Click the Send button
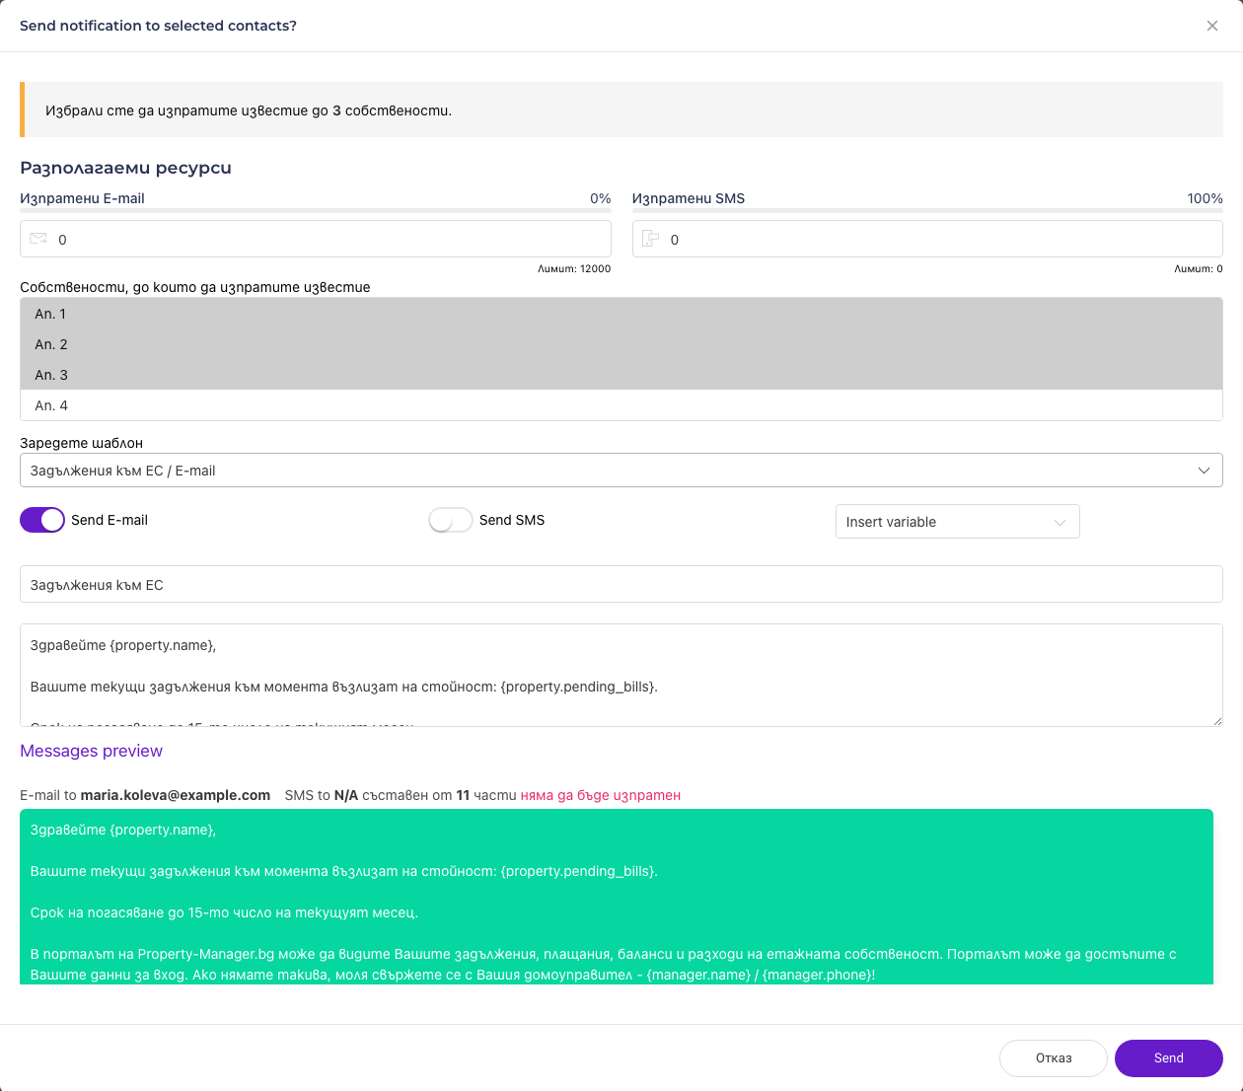This screenshot has height=1091, width=1243. point(1169,1058)
